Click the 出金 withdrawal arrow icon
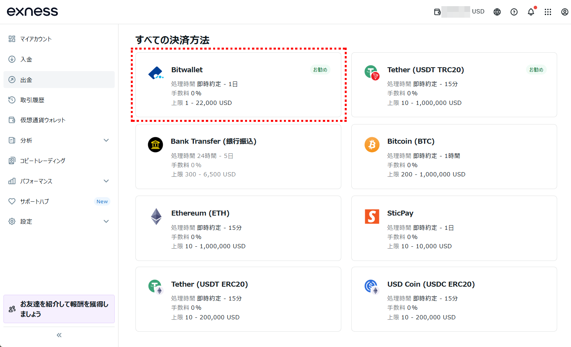 click(12, 80)
